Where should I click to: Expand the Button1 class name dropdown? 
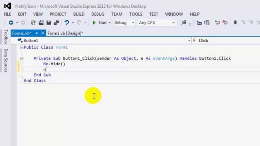pyautogui.click(x=189, y=41)
